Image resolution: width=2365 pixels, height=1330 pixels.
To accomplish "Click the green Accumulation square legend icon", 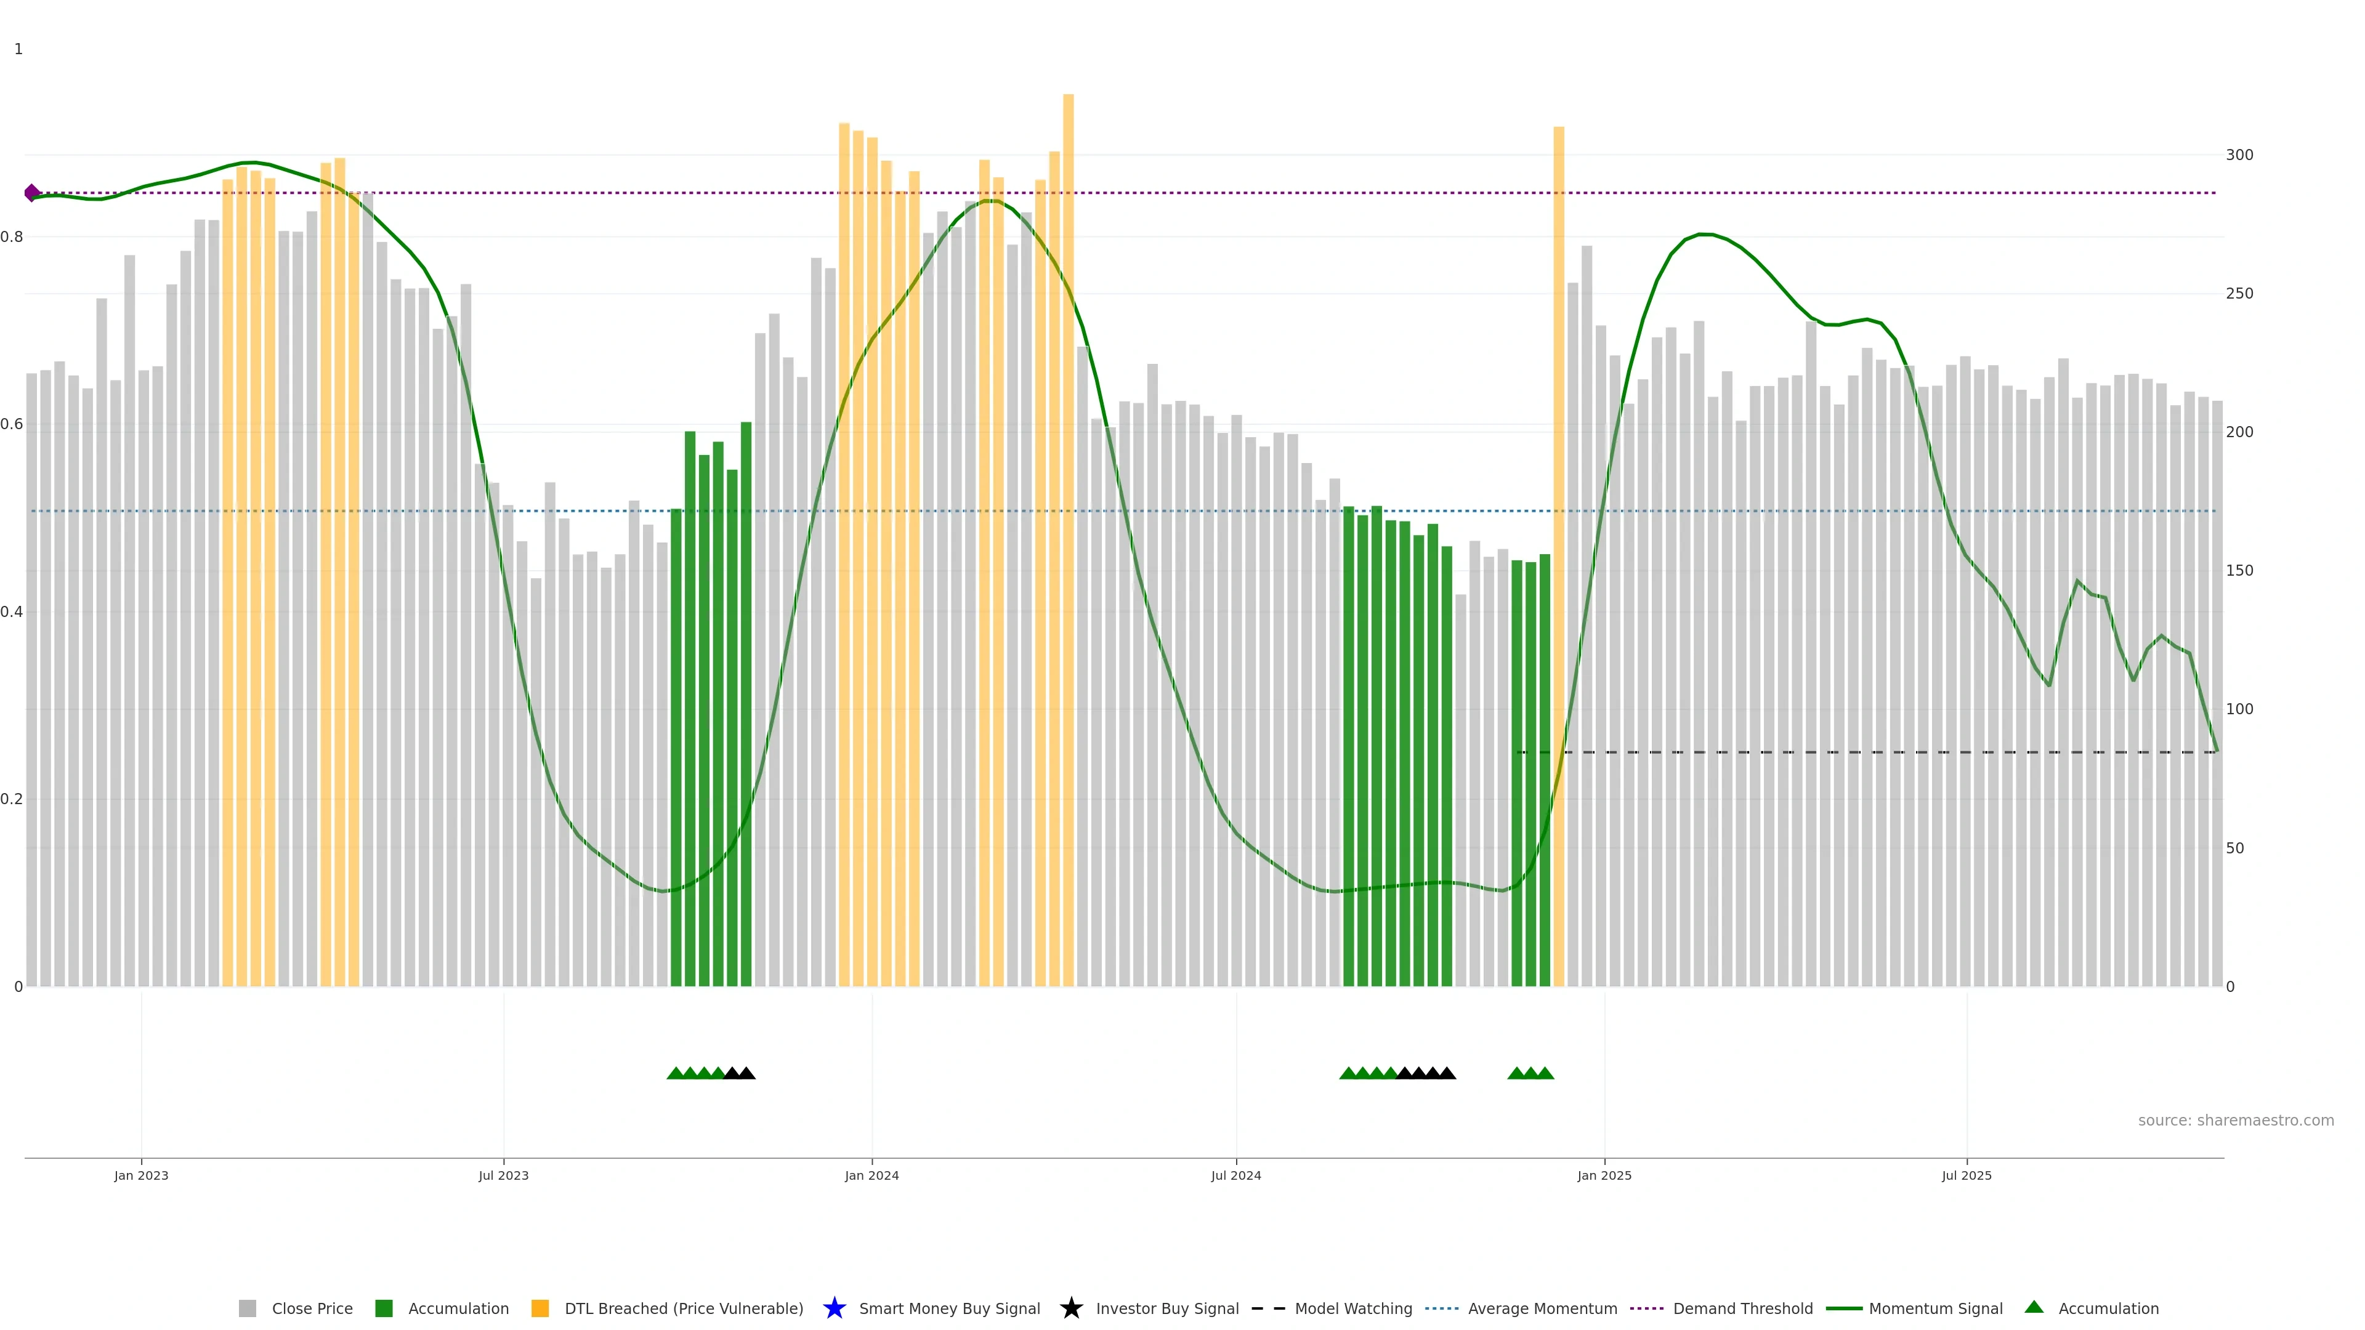I will 384,1308.
